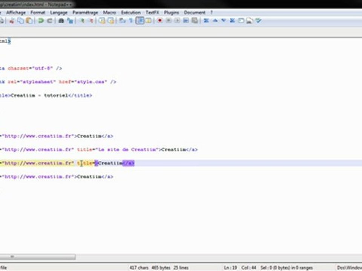Toggle synchronized vertical scrolling icon
This screenshot has height=271, width=362.
[102, 21]
